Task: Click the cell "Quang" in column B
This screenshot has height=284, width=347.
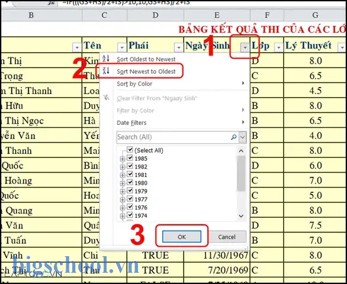Action: [41, 211]
